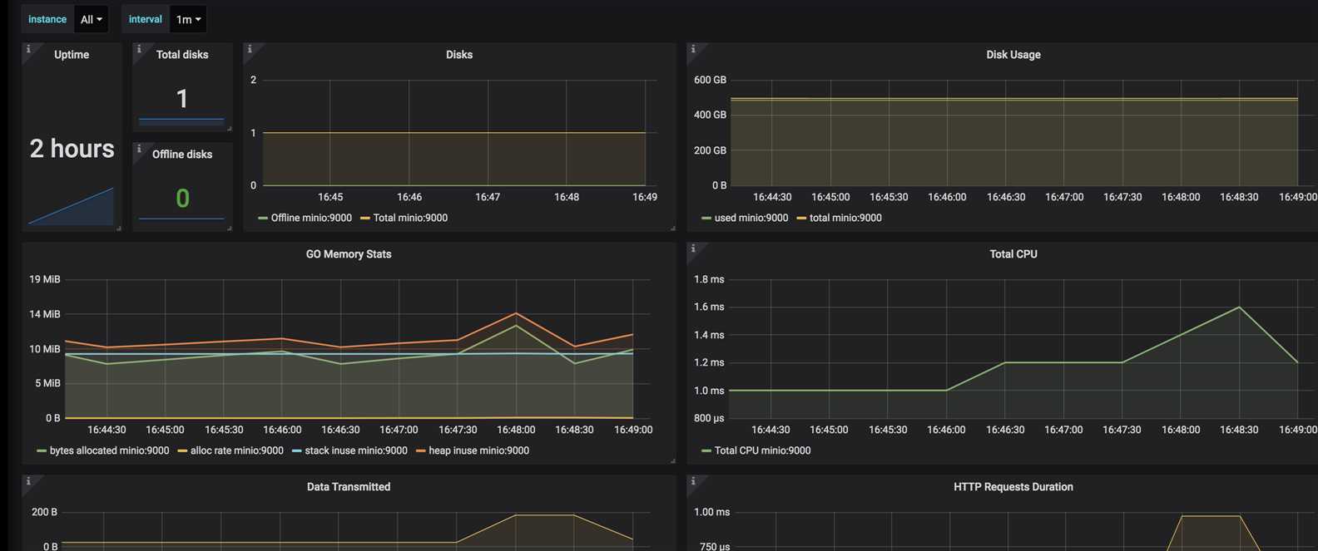Click the Total disks value 1
The height and width of the screenshot is (551, 1318).
pyautogui.click(x=182, y=99)
